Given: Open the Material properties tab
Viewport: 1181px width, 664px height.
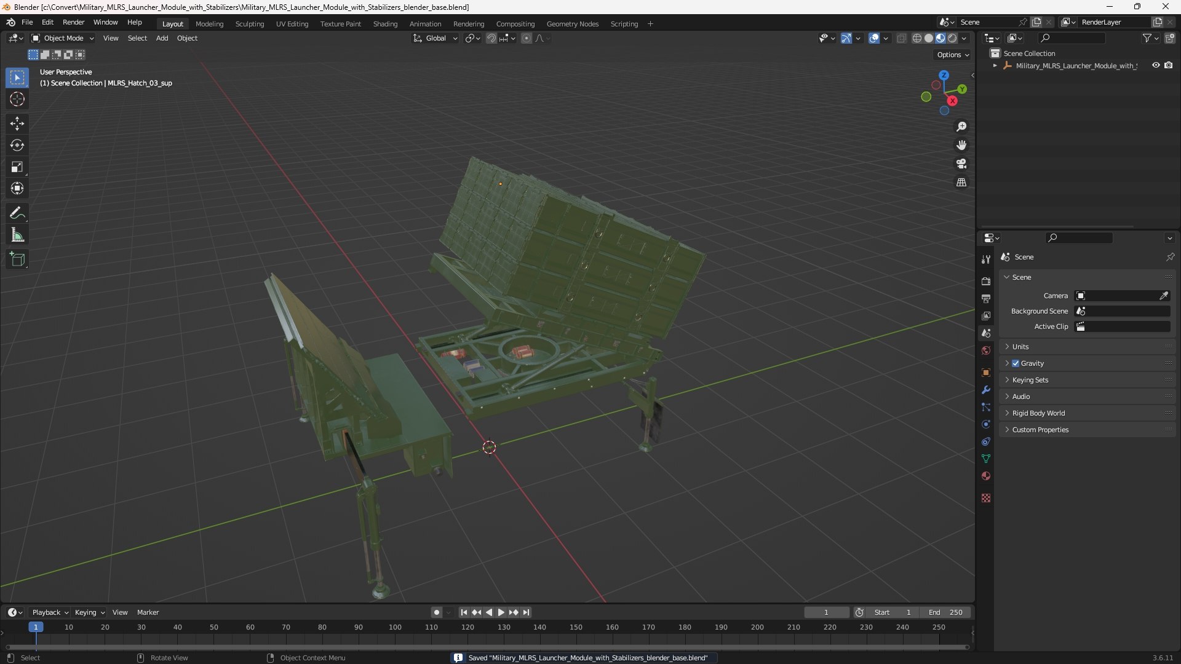Looking at the screenshot, I should [x=986, y=476].
